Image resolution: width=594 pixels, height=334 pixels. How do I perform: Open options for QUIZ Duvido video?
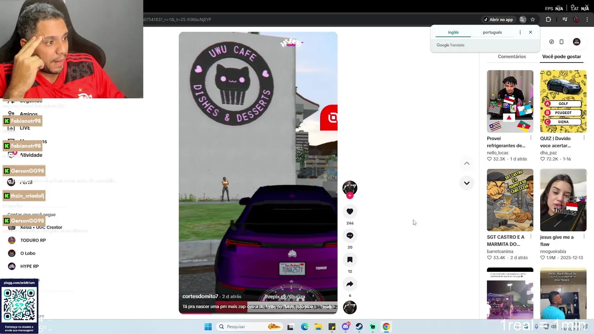click(584, 138)
